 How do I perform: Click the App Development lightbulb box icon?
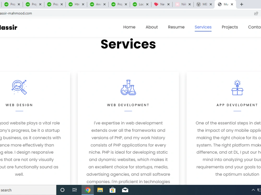(x=237, y=87)
